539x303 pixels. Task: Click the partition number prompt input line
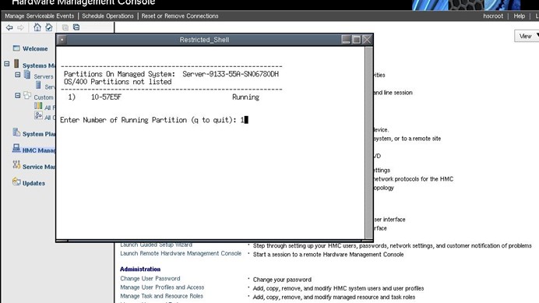click(154, 120)
